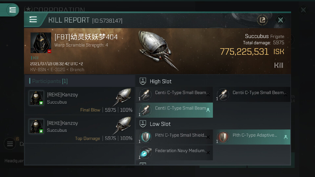The height and width of the screenshot is (177, 315).
Task: Close the Kill Report window
Action: [x=280, y=20]
